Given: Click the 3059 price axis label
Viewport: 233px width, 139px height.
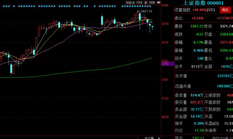Looking at the screenshot, I should 165,117.
